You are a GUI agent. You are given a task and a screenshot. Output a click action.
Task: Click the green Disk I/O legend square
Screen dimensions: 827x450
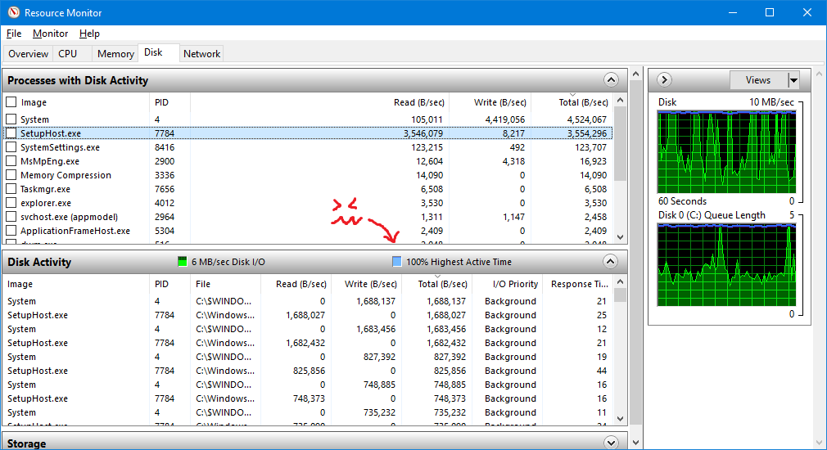point(182,261)
